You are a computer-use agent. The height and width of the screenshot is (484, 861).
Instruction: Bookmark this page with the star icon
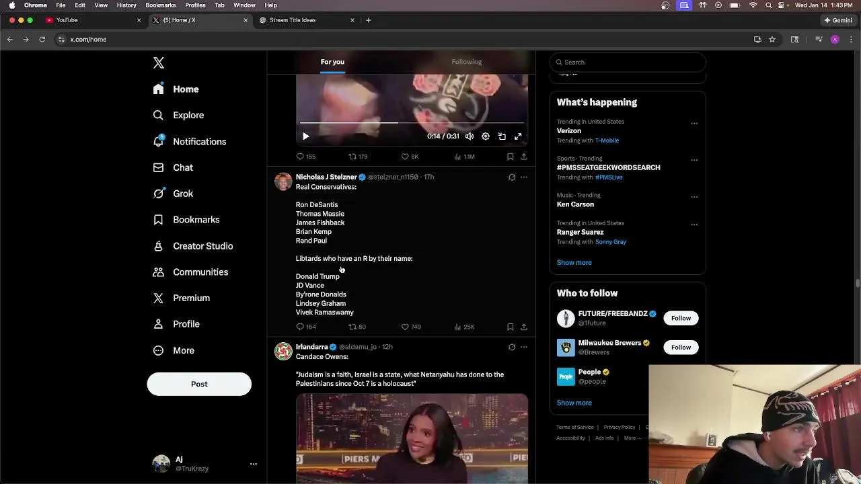[772, 40]
